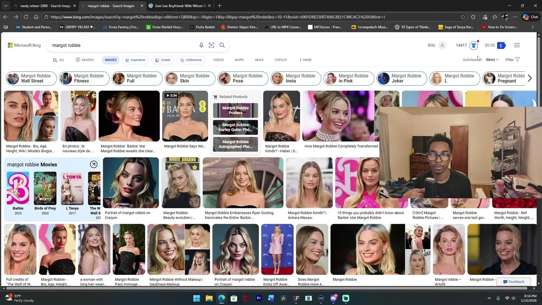Screen dimensions: 542x305
Task: Select Margot Robbie Joker chip
Action: point(401,78)
